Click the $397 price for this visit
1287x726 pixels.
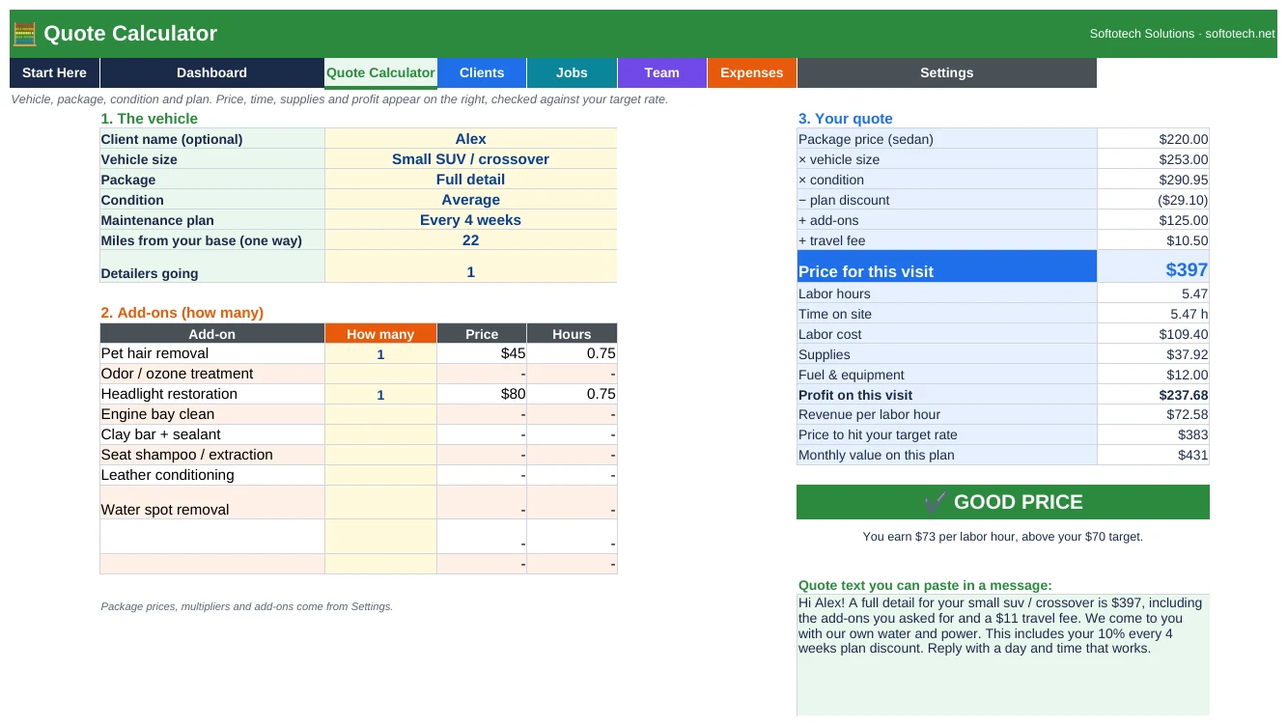1153,267
